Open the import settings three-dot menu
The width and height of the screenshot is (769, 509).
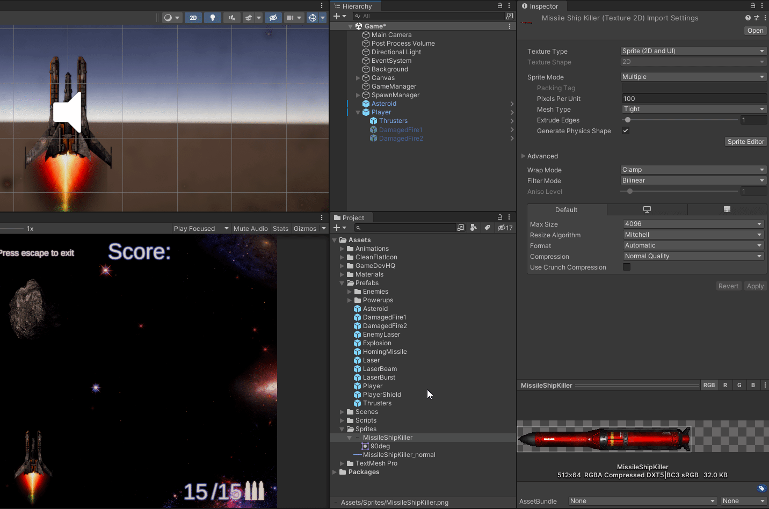click(765, 18)
